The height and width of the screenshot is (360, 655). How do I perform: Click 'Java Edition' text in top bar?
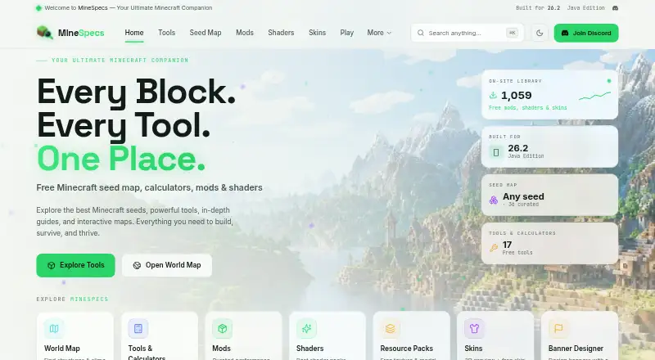click(585, 8)
